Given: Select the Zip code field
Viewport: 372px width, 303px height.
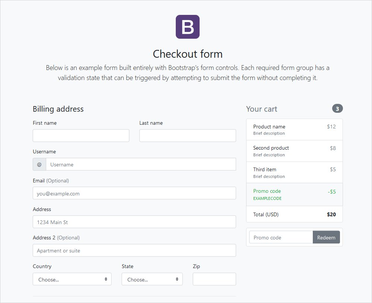Looking at the screenshot, I should [x=214, y=279].
